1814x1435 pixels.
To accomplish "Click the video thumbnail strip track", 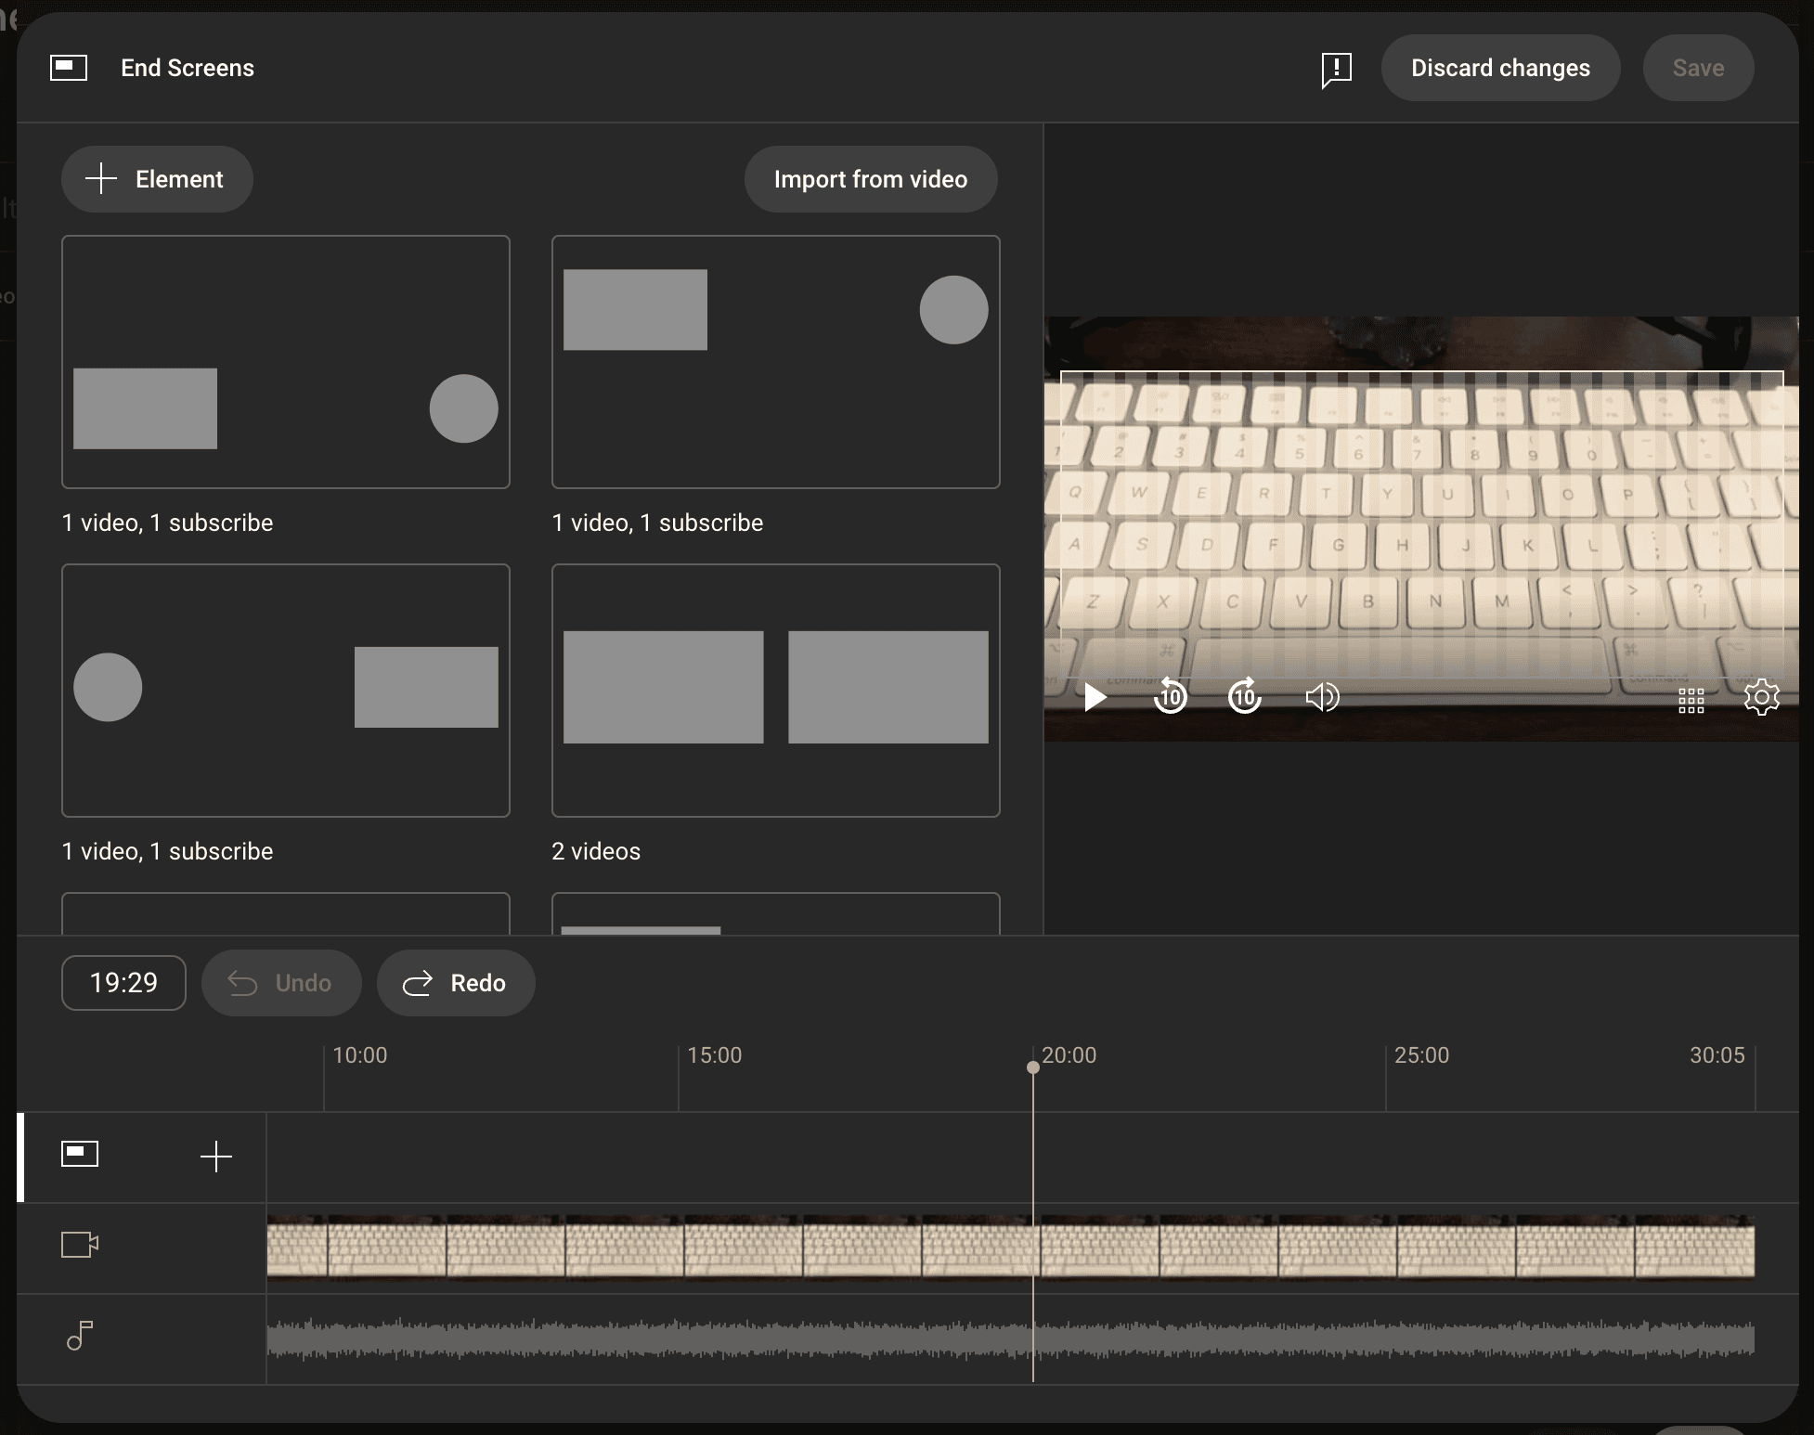I will 1011,1248.
